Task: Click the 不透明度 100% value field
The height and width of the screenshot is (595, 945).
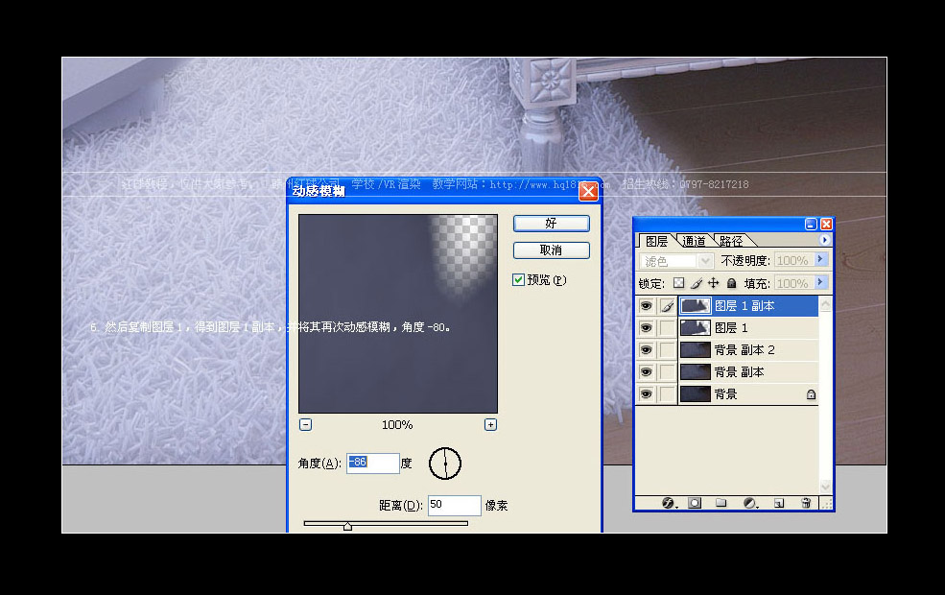Action: [793, 260]
